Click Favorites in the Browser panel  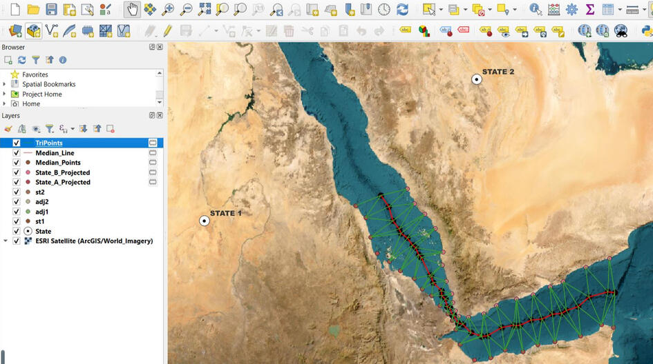tap(35, 74)
